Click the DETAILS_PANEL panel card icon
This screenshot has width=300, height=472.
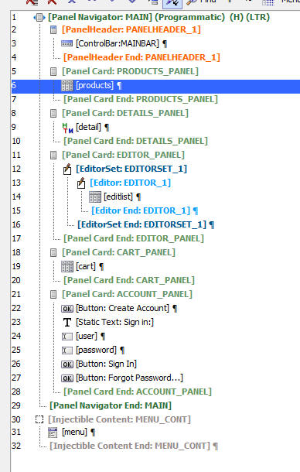tap(53, 114)
